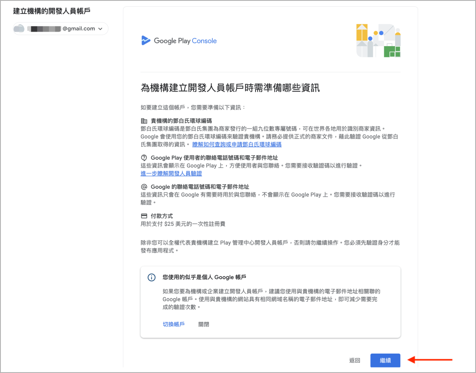The width and height of the screenshot is (476, 373).
Task: Click the colorful city illustration at top right
Action: pos(378,40)
